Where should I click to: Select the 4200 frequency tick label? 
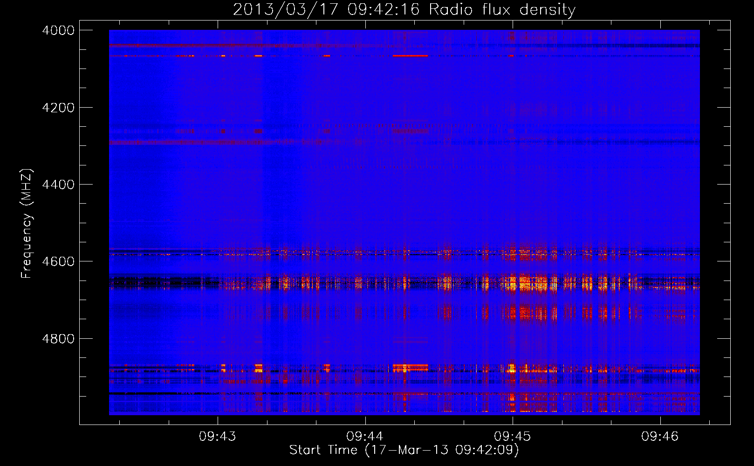[x=58, y=108]
